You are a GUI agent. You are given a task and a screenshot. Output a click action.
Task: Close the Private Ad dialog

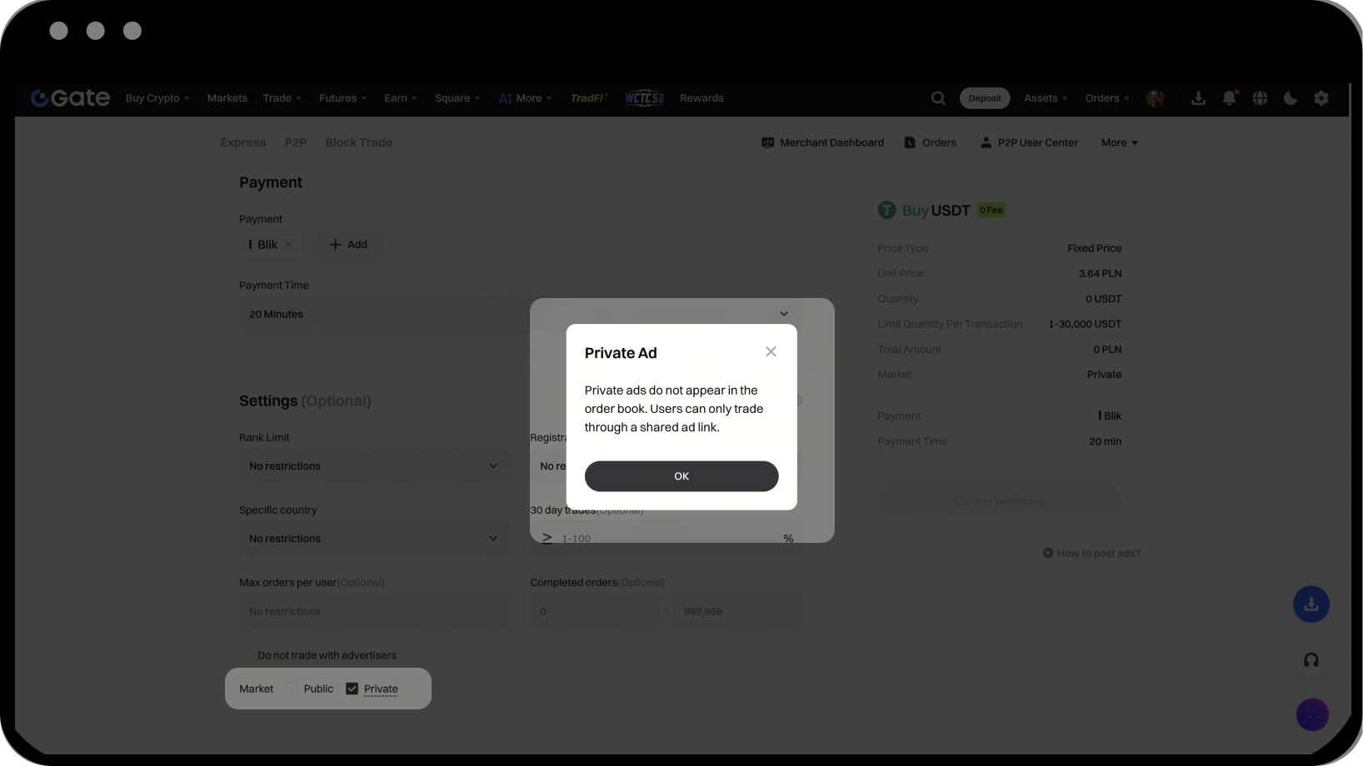(x=771, y=352)
